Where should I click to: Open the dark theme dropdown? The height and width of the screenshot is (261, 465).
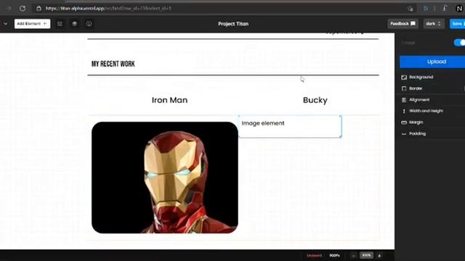[434, 24]
